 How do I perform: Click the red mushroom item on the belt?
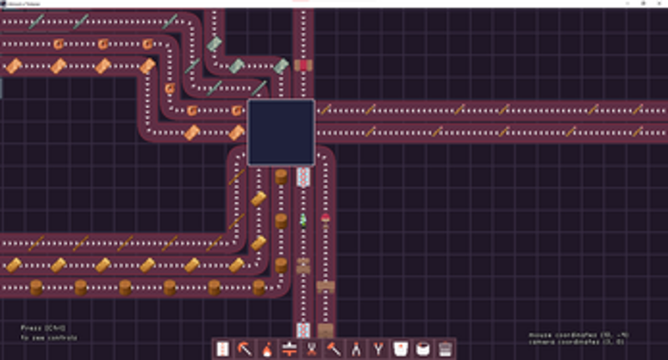point(326,221)
